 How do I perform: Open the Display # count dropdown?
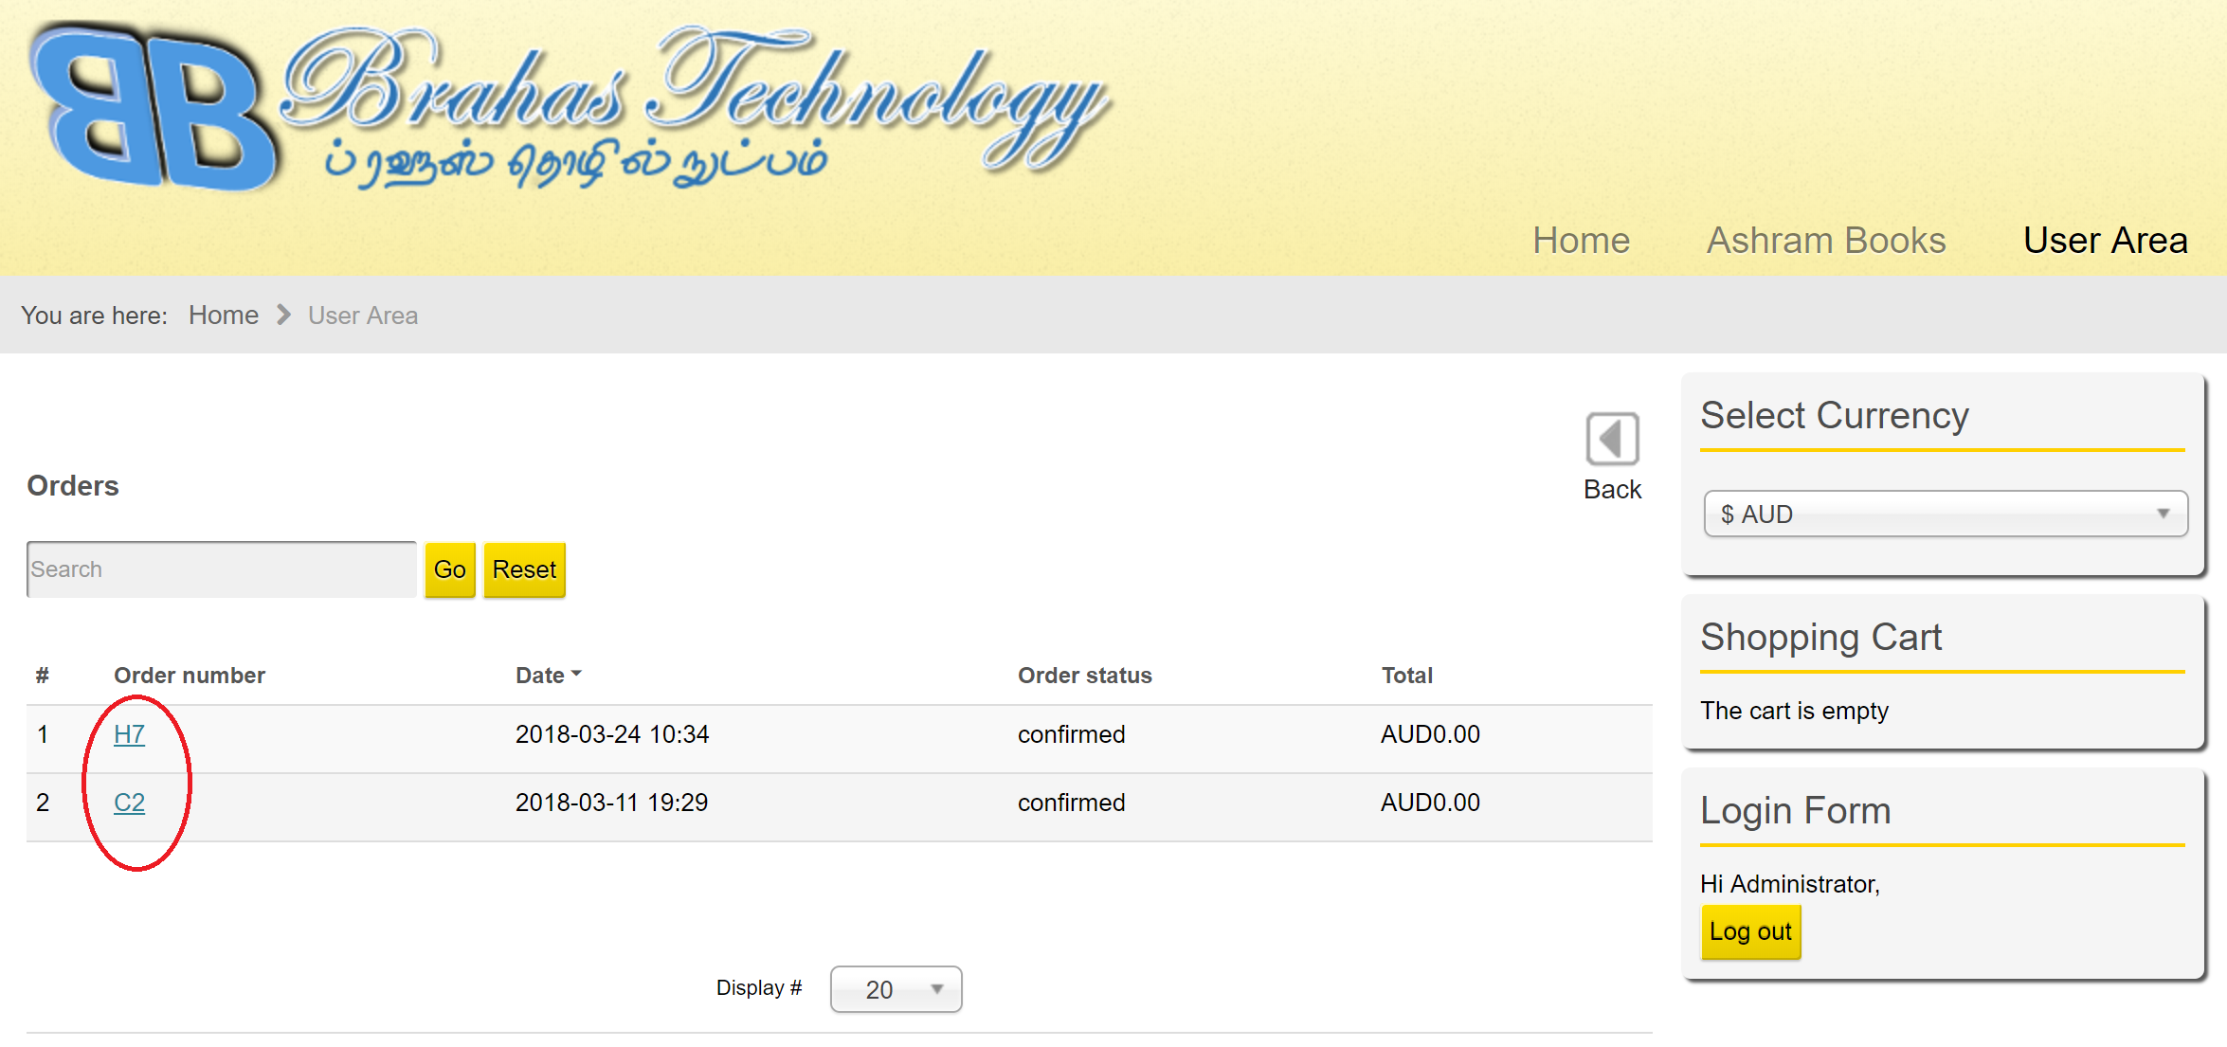pos(896,989)
